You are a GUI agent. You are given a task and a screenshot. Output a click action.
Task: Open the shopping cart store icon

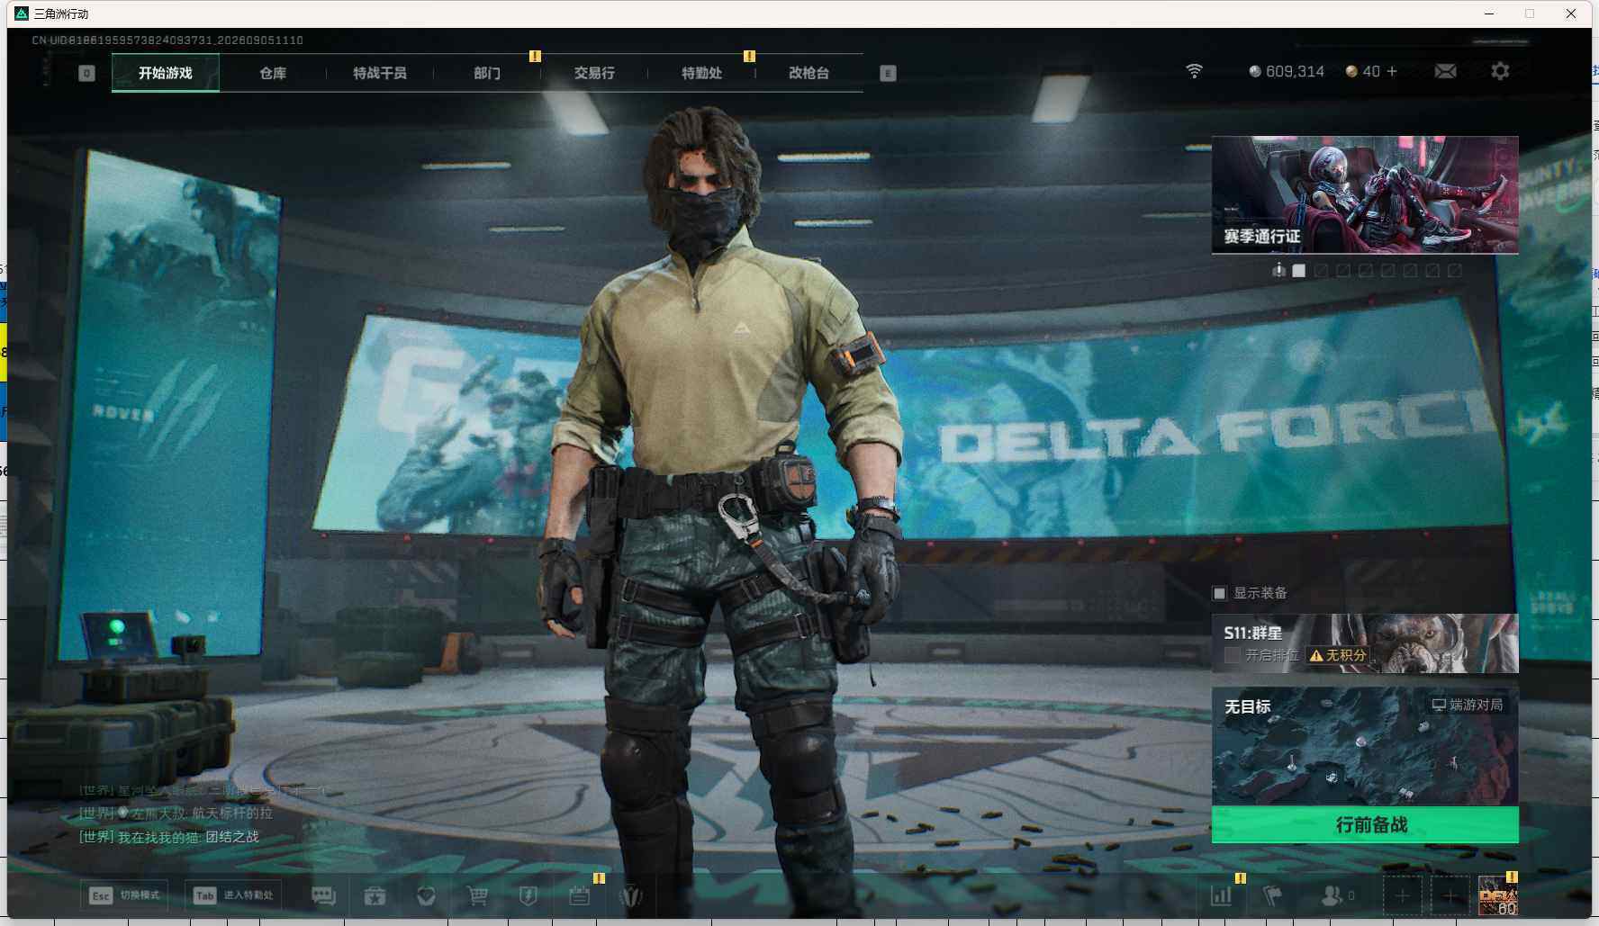click(x=477, y=895)
